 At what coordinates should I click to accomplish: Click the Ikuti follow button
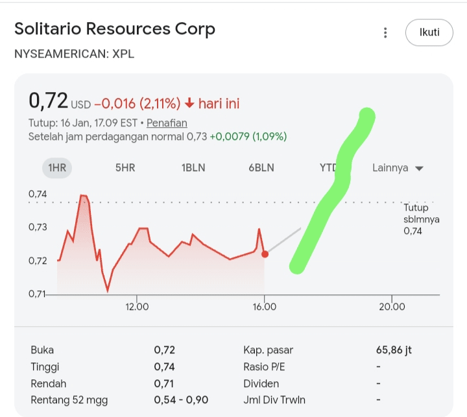pos(429,32)
